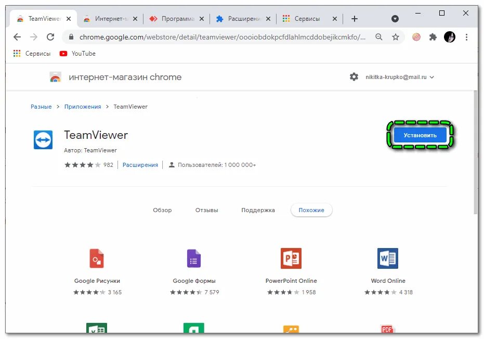Open the Обзор tab
Viewport: 484px width, 339px height.
pyautogui.click(x=162, y=210)
